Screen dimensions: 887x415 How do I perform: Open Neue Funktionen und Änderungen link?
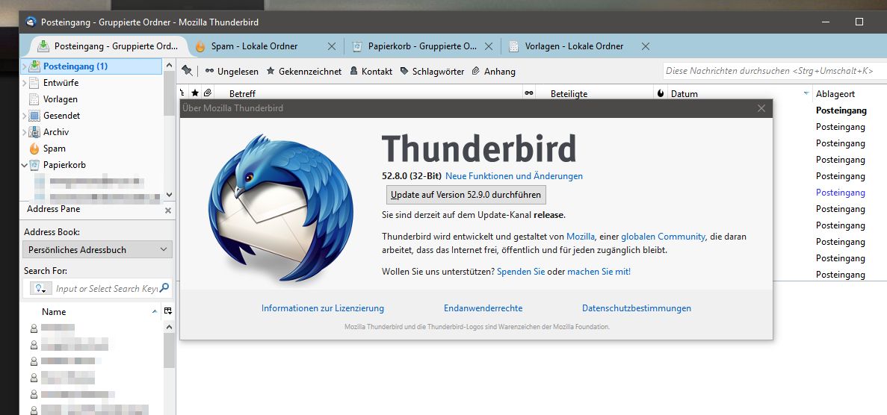pos(514,176)
